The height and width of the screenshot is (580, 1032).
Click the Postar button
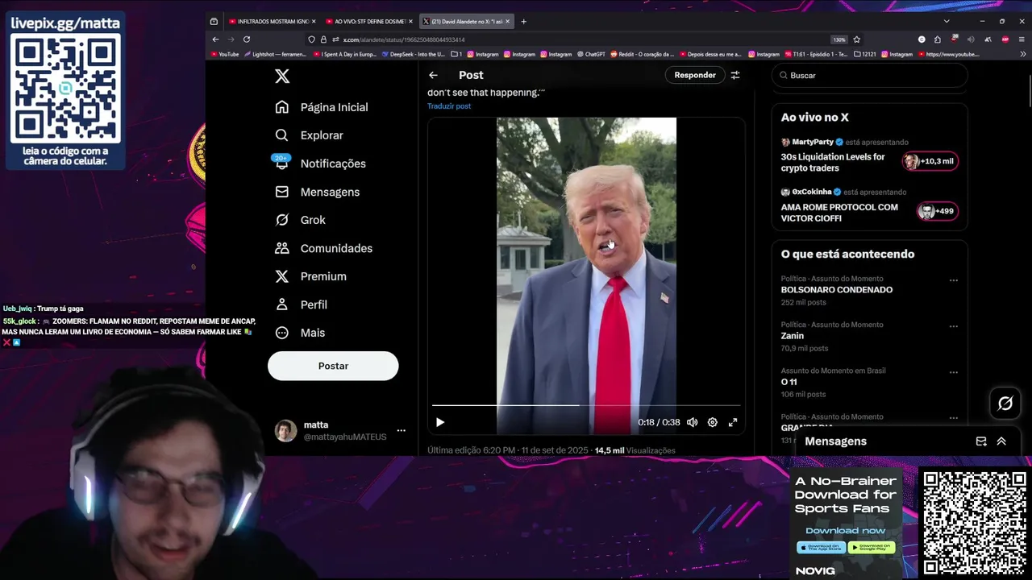click(333, 366)
